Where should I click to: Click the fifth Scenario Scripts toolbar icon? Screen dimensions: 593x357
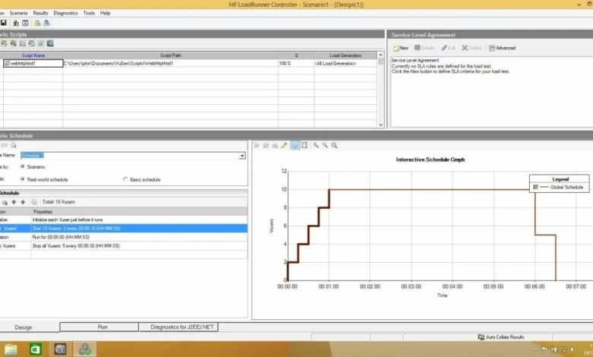point(41,43)
